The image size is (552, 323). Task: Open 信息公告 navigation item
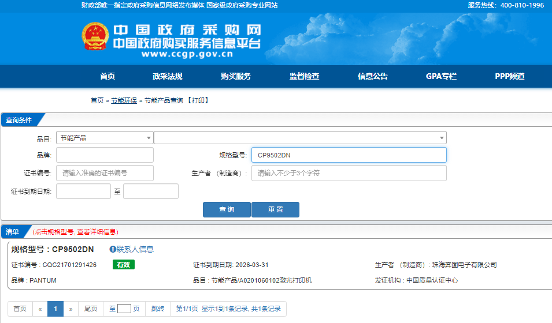point(373,76)
